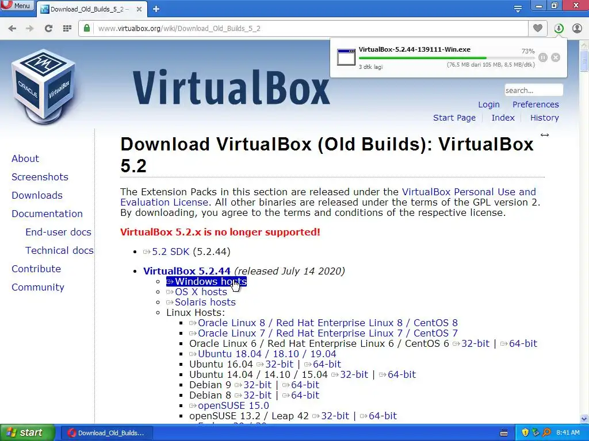Switch to Download_Old_Builds taskbar button
589x441 pixels.
click(x=106, y=433)
